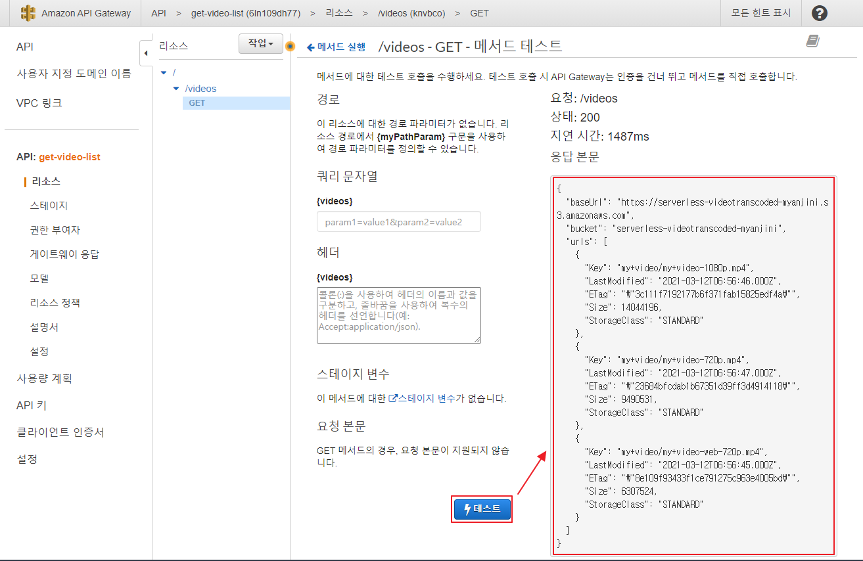
Task: Click the "Size": 6307524 line
Action: [620, 491]
